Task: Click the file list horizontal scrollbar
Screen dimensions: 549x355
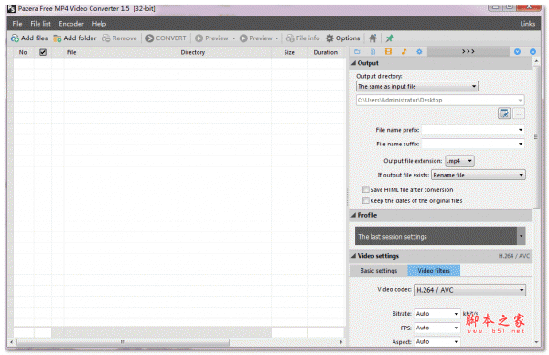Action: (176, 342)
